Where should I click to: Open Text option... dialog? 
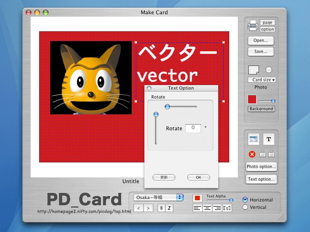click(x=261, y=179)
